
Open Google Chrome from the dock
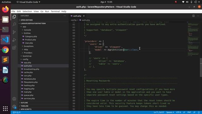click(5, 50)
